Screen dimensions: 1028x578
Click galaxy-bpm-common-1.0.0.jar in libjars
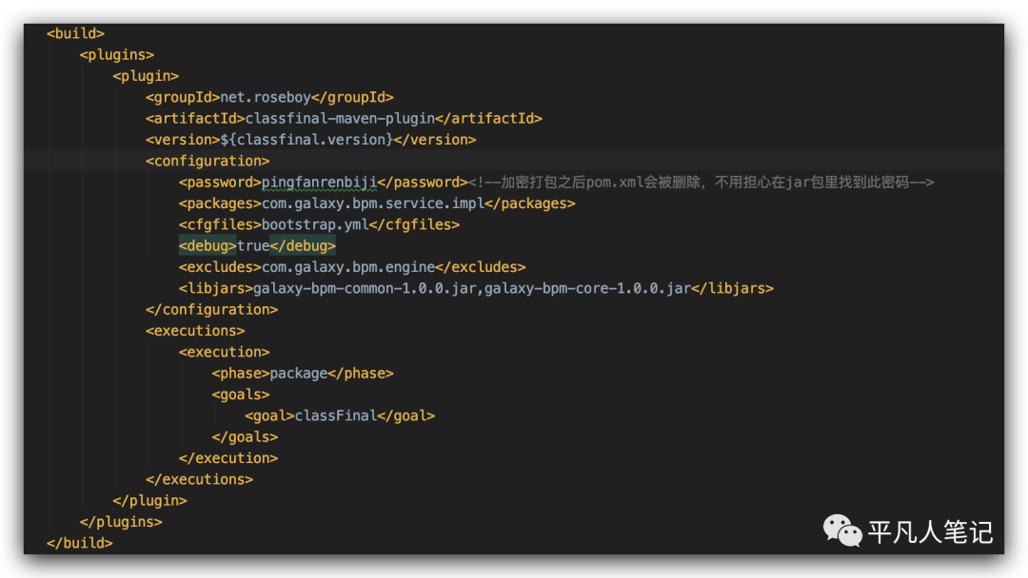[365, 288]
